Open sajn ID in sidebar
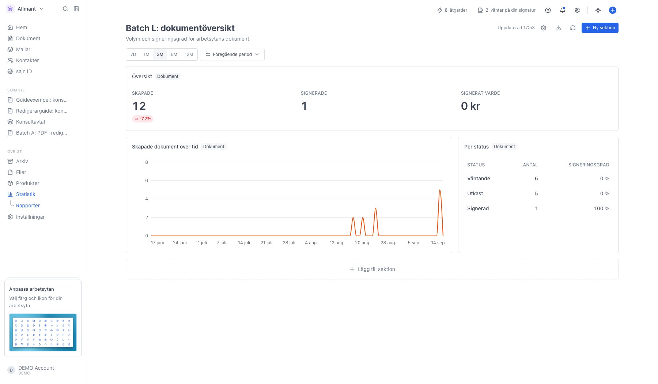Viewport: 658px width, 384px height. (43, 71)
